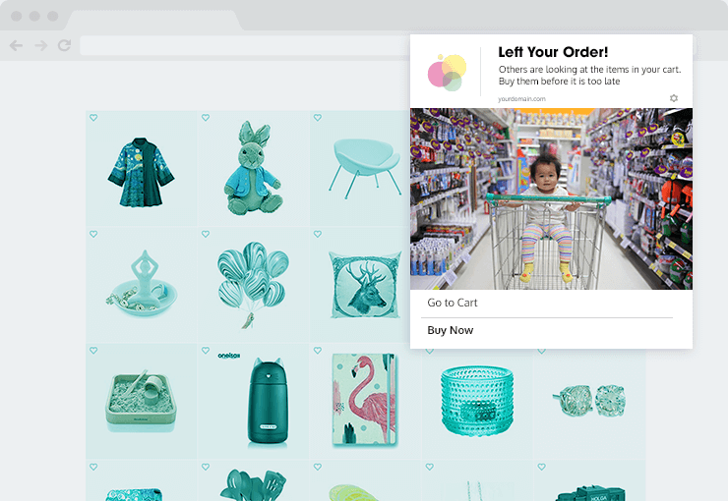This screenshot has width=728, height=501.
Task: Select Go to Cart in notification
Action: 453,303
